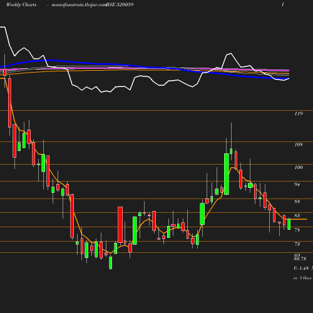
Task: Click the 'Weekly Charts' title text
Action: (x=21, y=5)
